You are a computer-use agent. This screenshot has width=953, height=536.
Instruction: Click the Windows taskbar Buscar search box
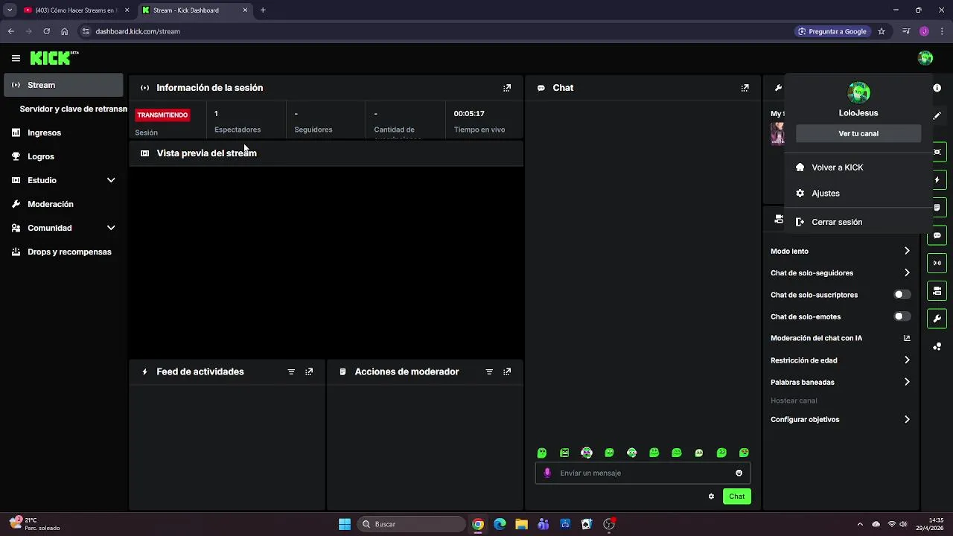pyautogui.click(x=410, y=524)
